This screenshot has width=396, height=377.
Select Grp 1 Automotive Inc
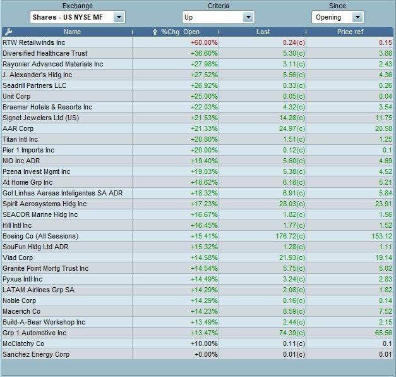35,333
